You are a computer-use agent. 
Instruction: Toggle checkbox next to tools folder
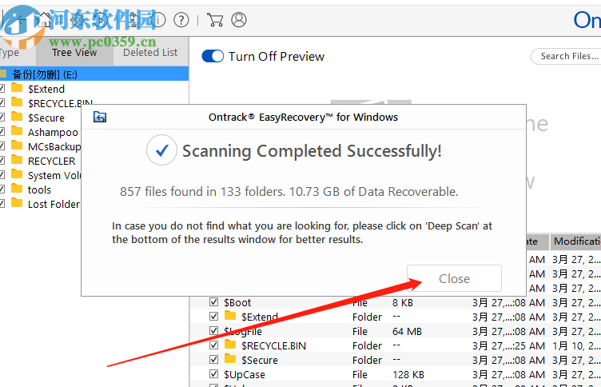click(2, 190)
